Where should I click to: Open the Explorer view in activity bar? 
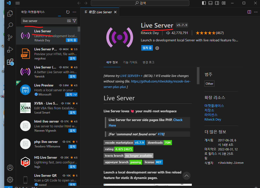click(10, 13)
